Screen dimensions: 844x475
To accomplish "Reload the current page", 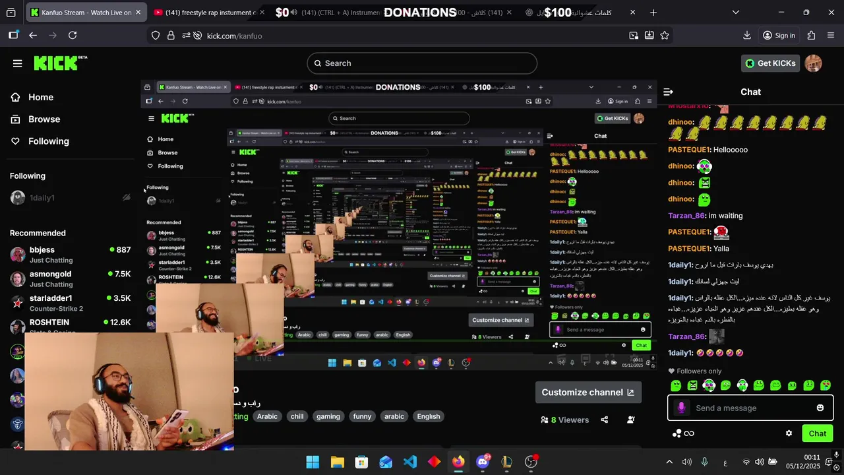I will pos(73,36).
